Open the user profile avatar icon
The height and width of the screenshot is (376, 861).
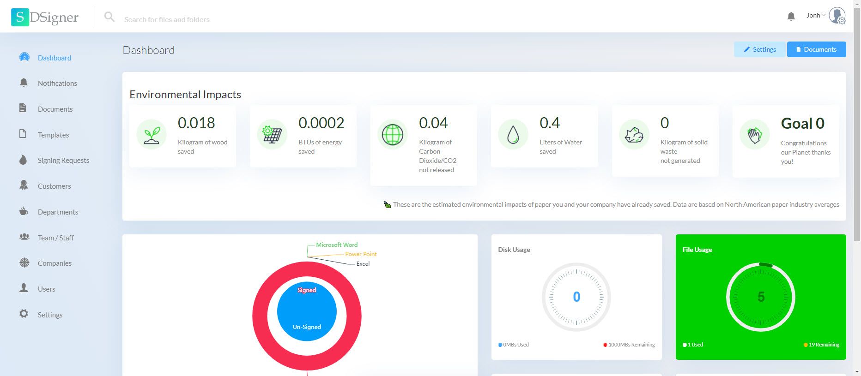[x=837, y=16]
